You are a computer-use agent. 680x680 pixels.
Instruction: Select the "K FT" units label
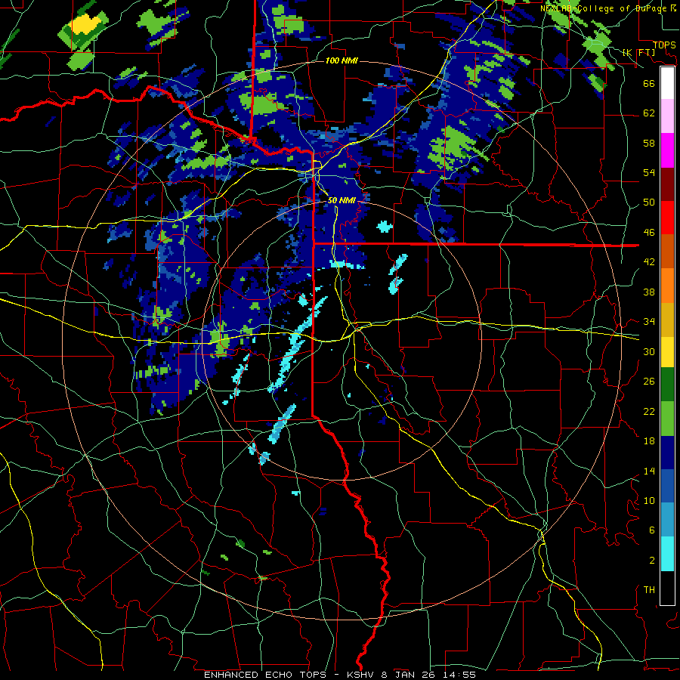pyautogui.click(x=639, y=52)
